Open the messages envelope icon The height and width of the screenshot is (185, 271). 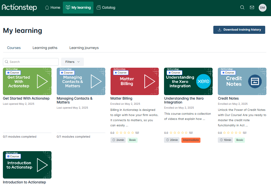coord(252,7)
